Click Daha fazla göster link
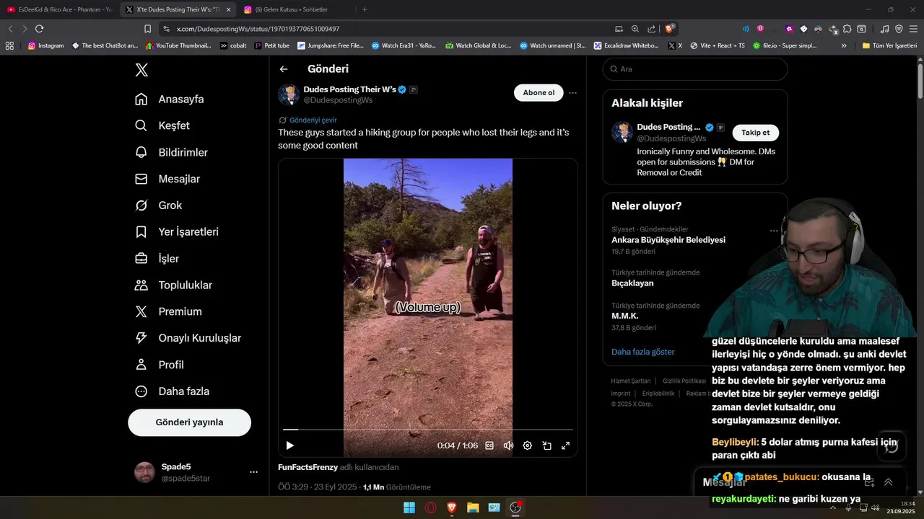Screen dimensions: 924x519 pyautogui.click(x=643, y=352)
